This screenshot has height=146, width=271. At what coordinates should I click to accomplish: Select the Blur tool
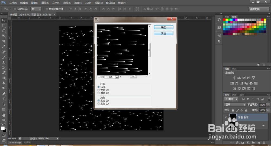point(4,83)
